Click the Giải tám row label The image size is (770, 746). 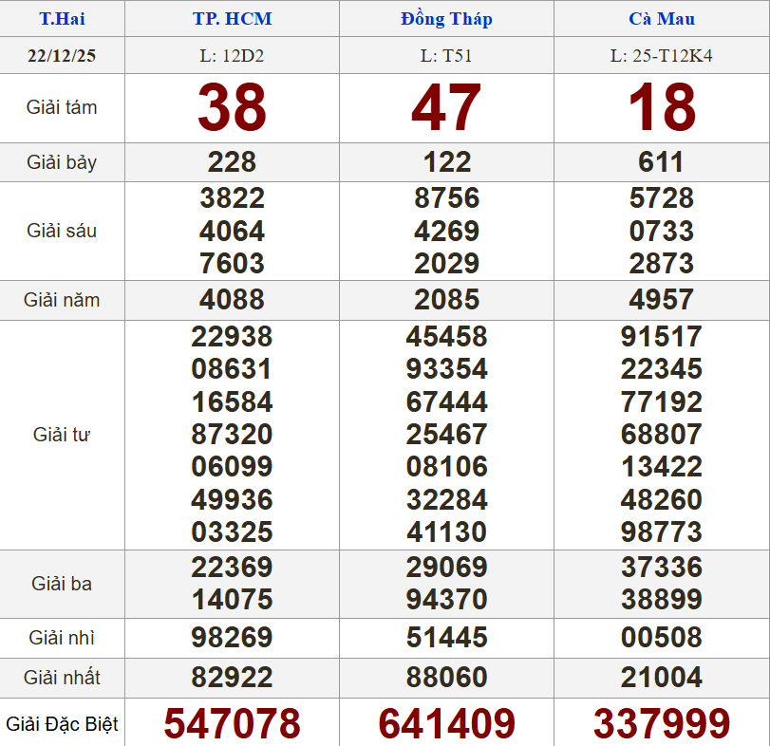pyautogui.click(x=62, y=107)
